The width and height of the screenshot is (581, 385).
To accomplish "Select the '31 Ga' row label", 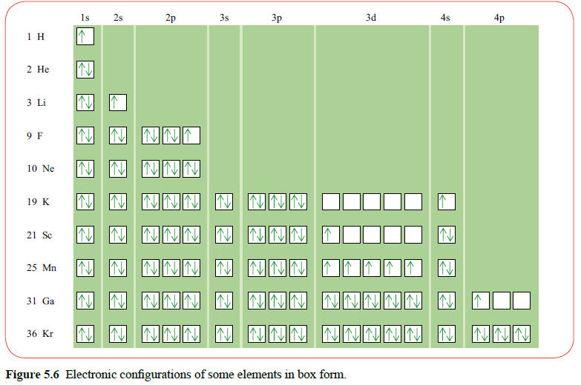I will coord(40,301).
